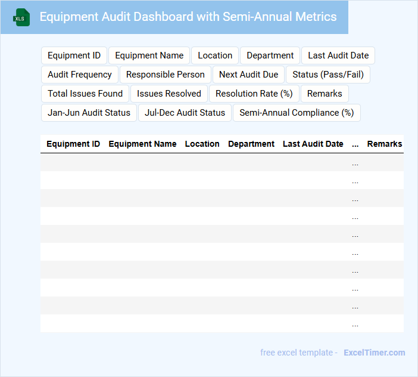Image resolution: width=418 pixels, height=377 pixels.
Task: Click the dashboard title banner
Action: point(188,17)
